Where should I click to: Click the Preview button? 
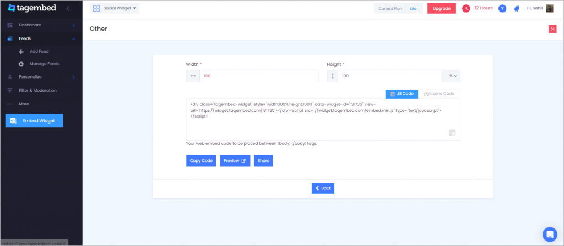tap(235, 161)
